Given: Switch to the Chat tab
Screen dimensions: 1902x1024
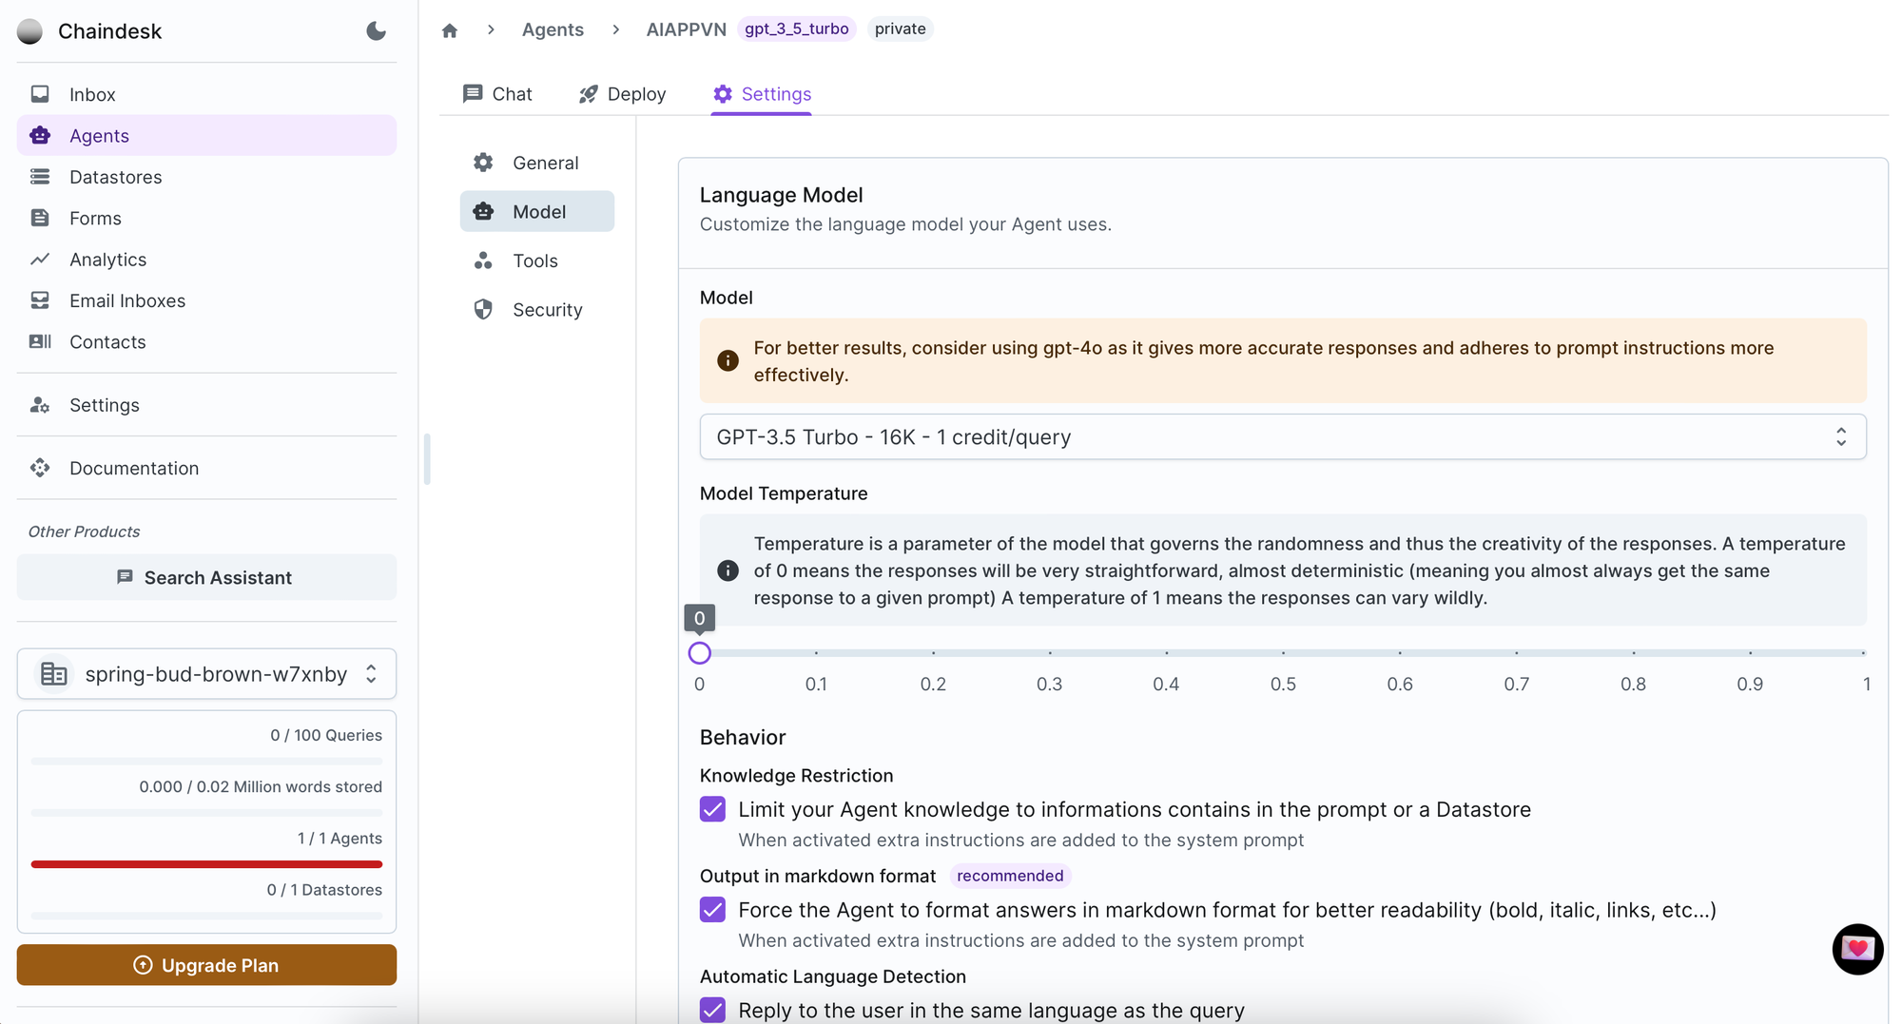Looking at the screenshot, I should pyautogui.click(x=497, y=93).
